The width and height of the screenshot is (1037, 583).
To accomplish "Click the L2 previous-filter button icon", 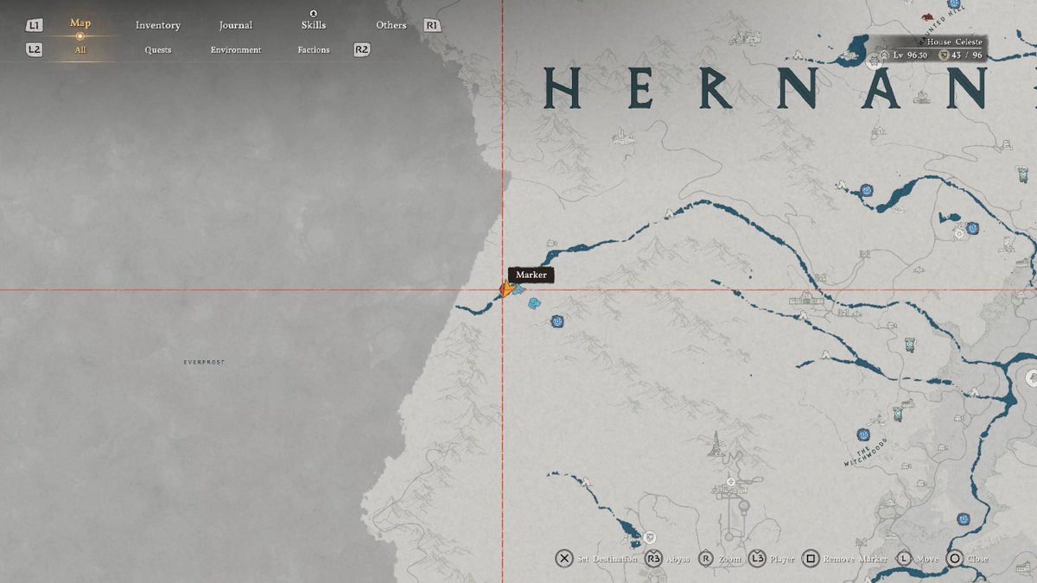I will [x=35, y=50].
